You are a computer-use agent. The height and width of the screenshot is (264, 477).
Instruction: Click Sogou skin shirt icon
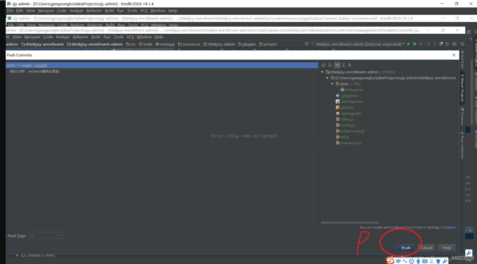pos(438,261)
